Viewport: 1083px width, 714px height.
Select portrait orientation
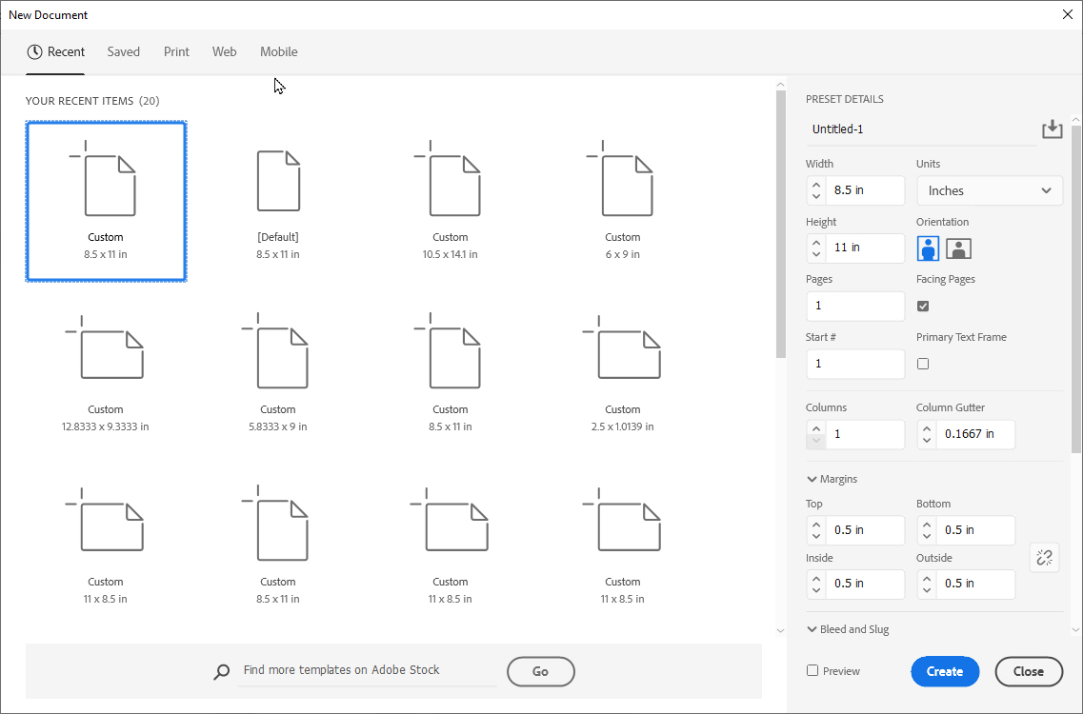(x=927, y=248)
